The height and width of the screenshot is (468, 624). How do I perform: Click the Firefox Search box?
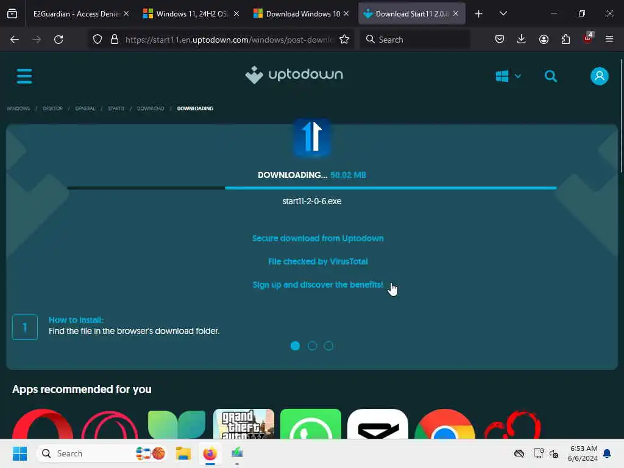pyautogui.click(x=414, y=40)
